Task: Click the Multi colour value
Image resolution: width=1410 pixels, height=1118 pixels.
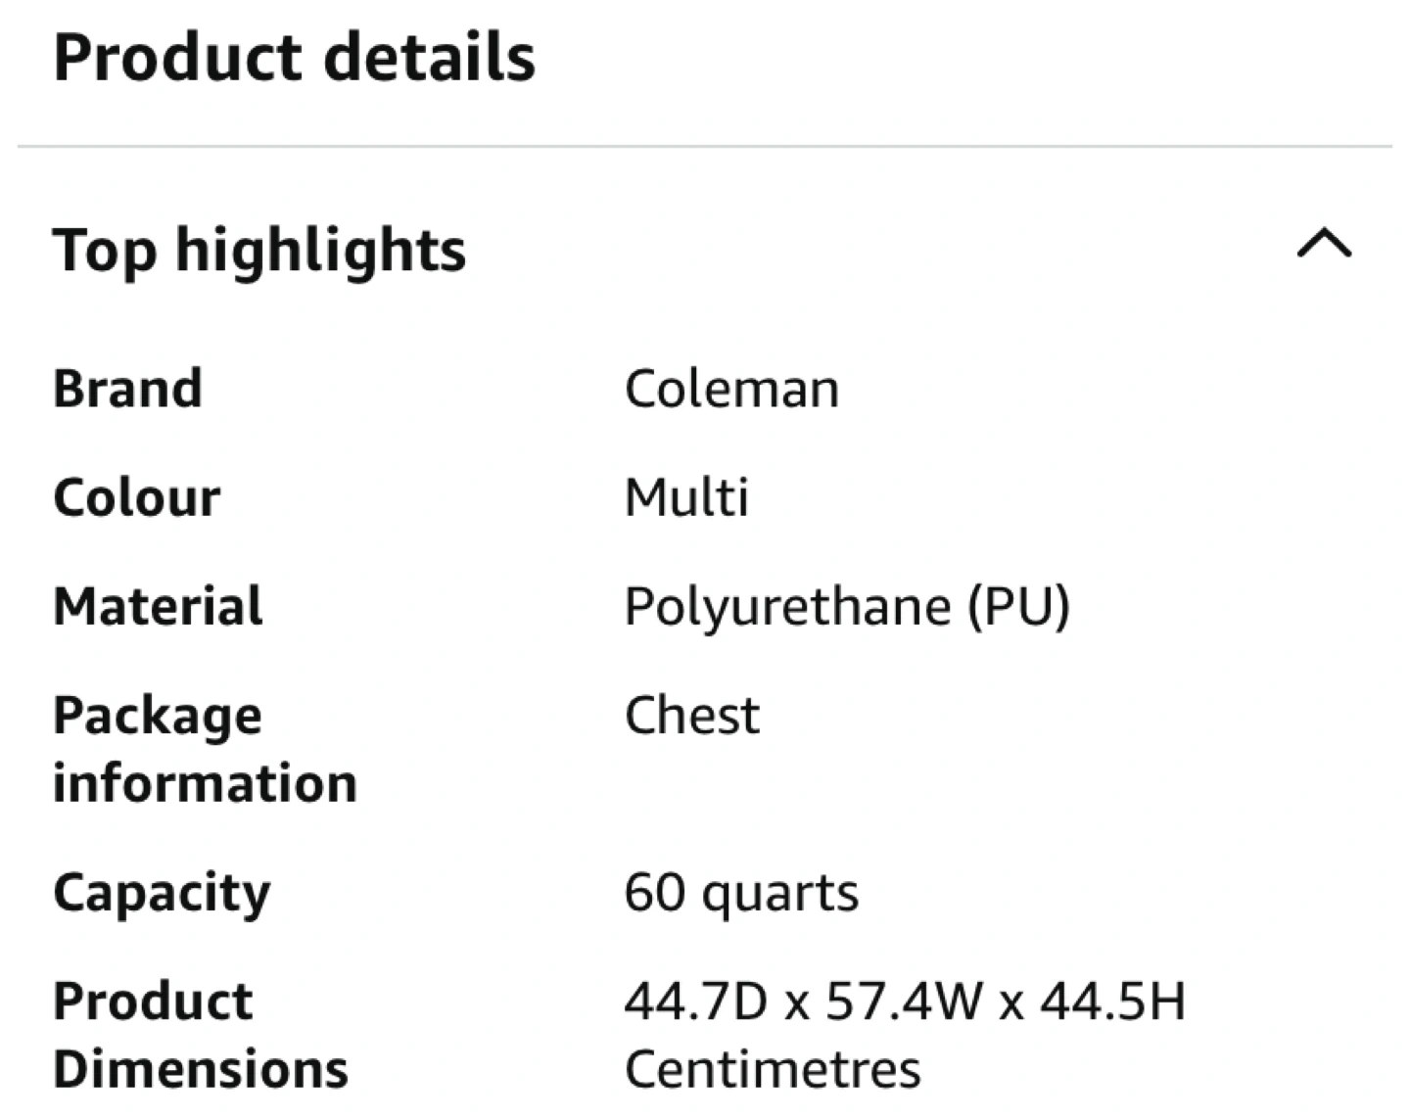Action: (x=686, y=497)
